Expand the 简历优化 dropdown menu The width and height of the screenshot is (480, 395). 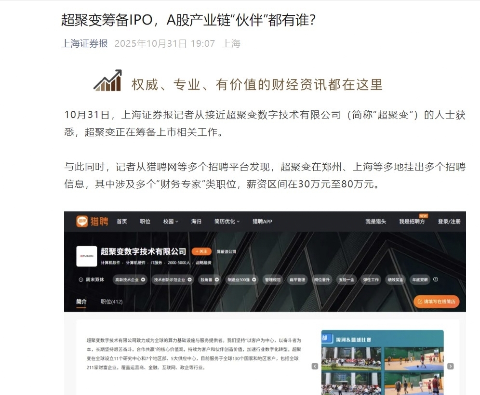tap(227, 221)
